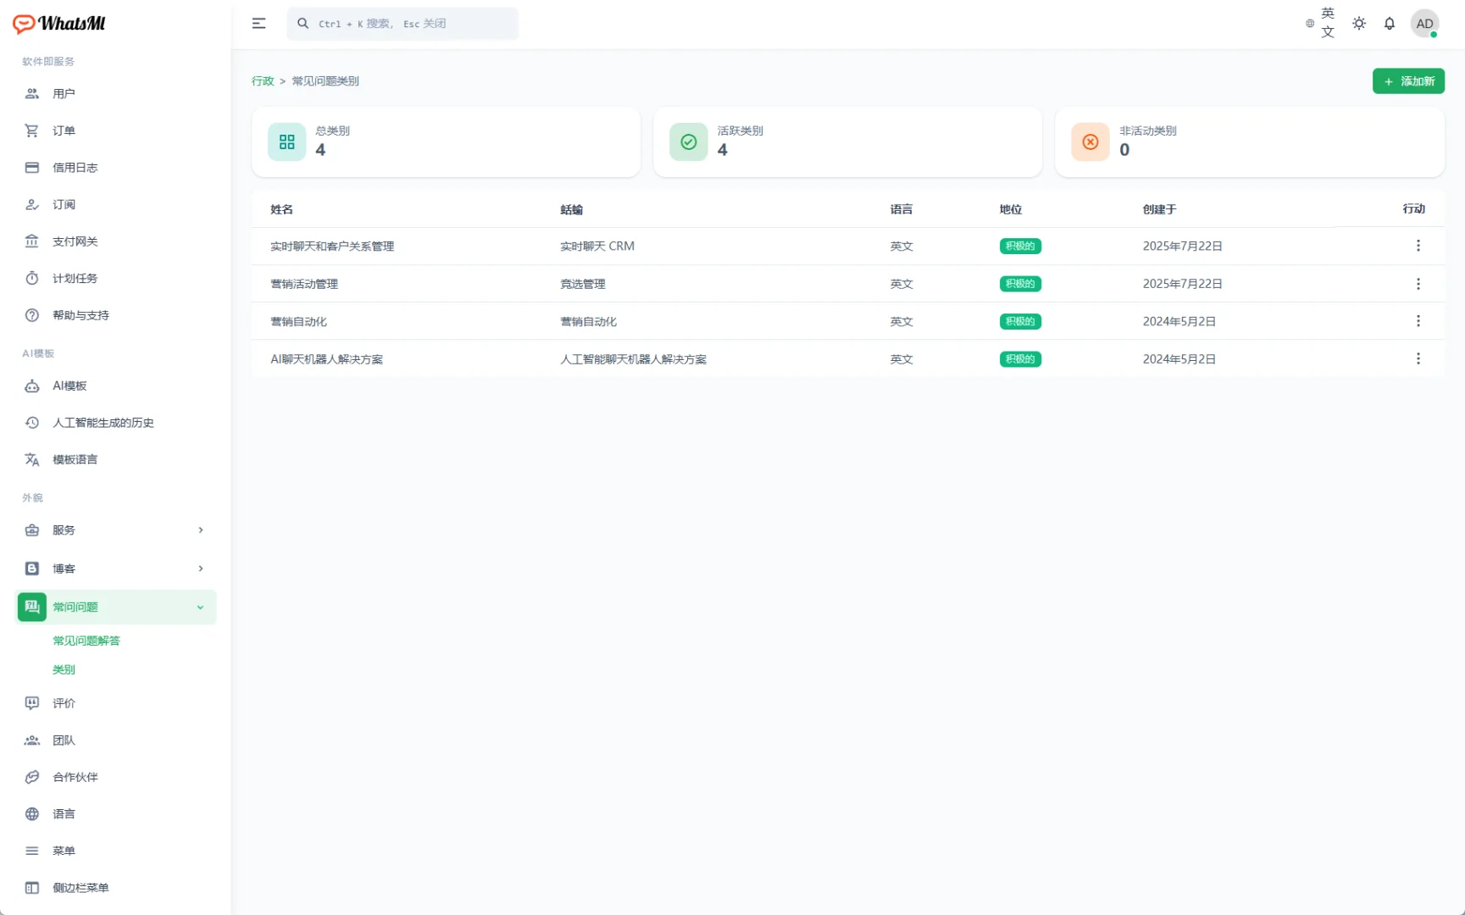
Task: Click the 活跃类别 check icon
Action: 689,142
